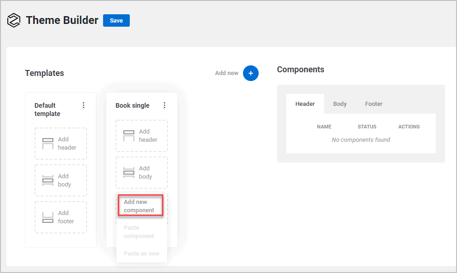Open Default template three-dot options menu
The height and width of the screenshot is (273, 457).
(83, 105)
